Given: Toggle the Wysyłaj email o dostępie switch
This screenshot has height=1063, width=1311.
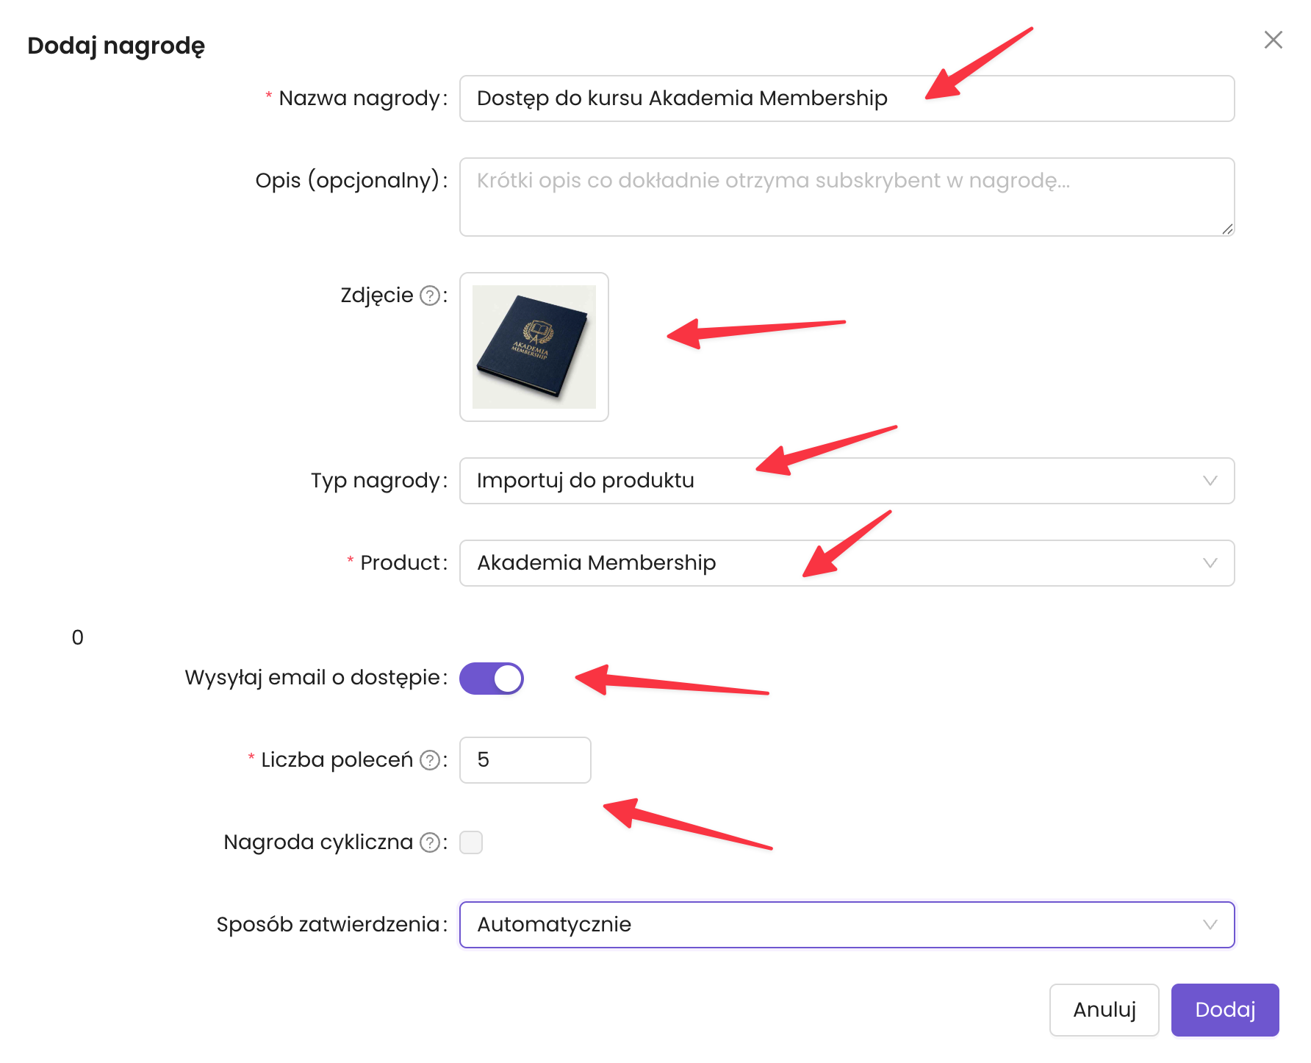Looking at the screenshot, I should (491, 678).
